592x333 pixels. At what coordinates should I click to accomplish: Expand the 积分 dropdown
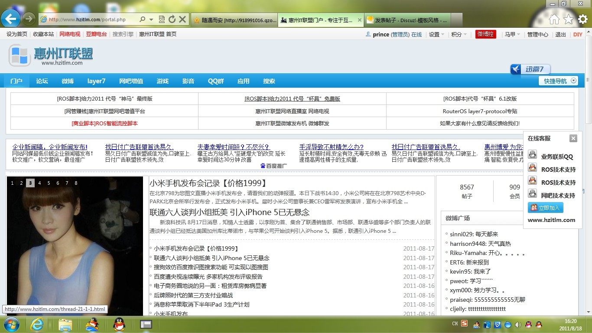click(x=459, y=35)
